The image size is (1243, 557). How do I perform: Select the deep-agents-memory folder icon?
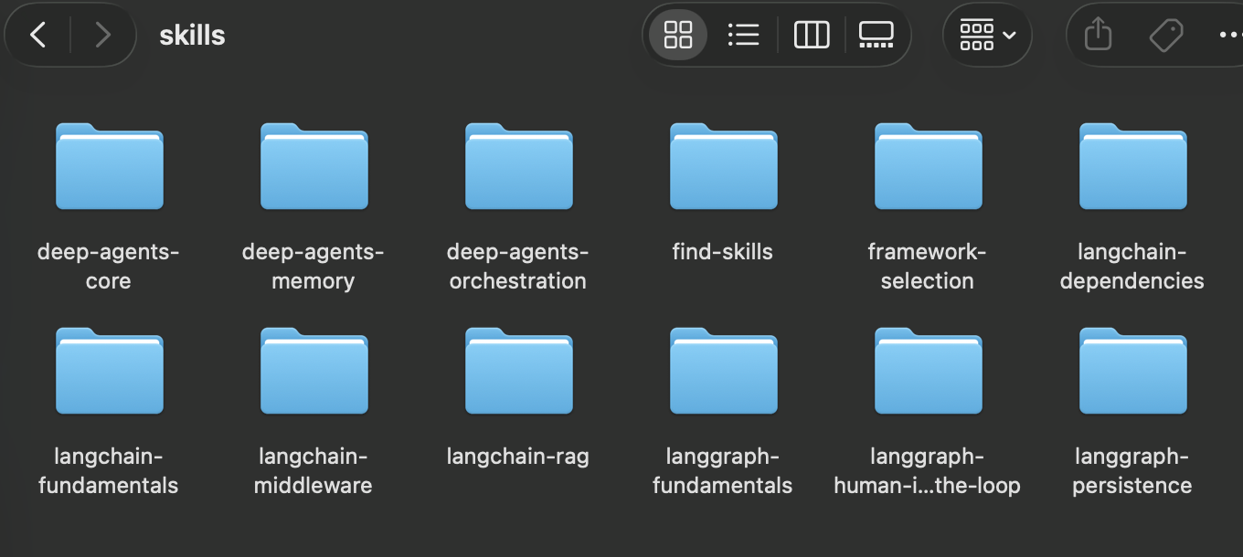point(313,167)
